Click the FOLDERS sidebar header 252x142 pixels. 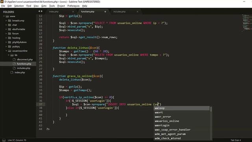(9, 12)
